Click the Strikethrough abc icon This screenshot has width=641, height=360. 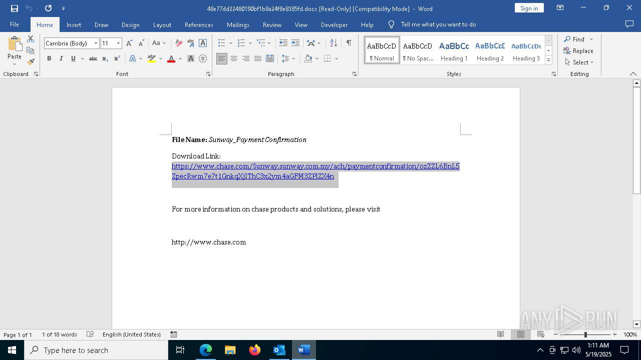point(93,59)
